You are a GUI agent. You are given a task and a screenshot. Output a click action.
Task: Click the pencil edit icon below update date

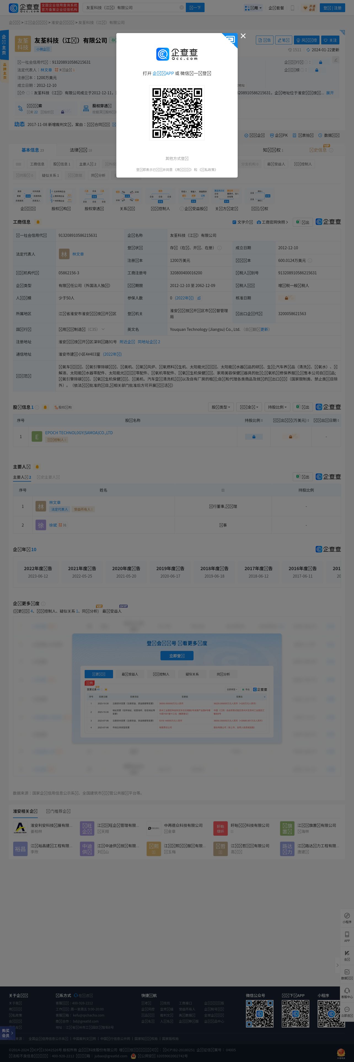tap(336, 60)
